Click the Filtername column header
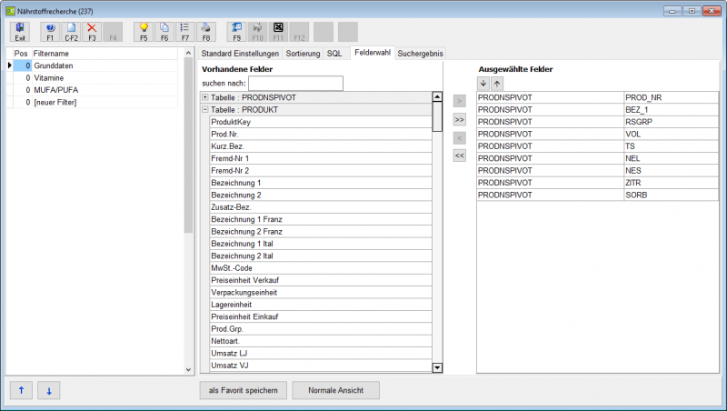Image resolution: width=727 pixels, height=411 pixels. (x=105, y=54)
